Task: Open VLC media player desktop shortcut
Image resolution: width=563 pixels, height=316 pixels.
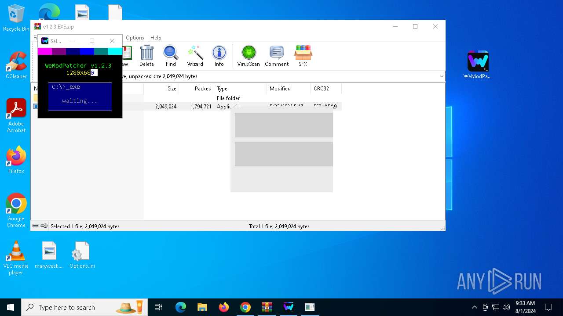Action: pyautogui.click(x=16, y=258)
